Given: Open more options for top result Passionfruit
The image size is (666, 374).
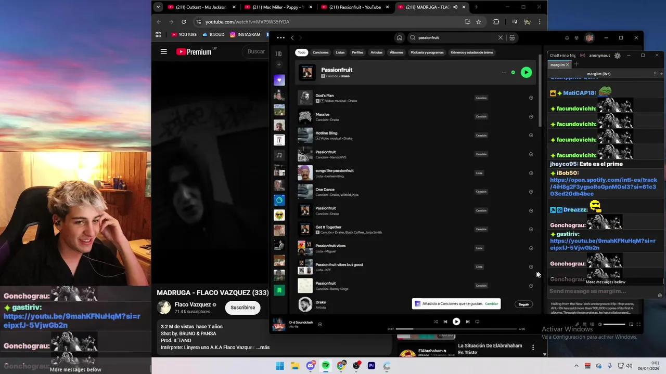Looking at the screenshot, I should (504, 73).
